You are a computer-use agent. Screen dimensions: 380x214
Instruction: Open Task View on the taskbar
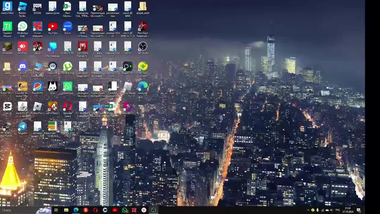click(x=56, y=210)
